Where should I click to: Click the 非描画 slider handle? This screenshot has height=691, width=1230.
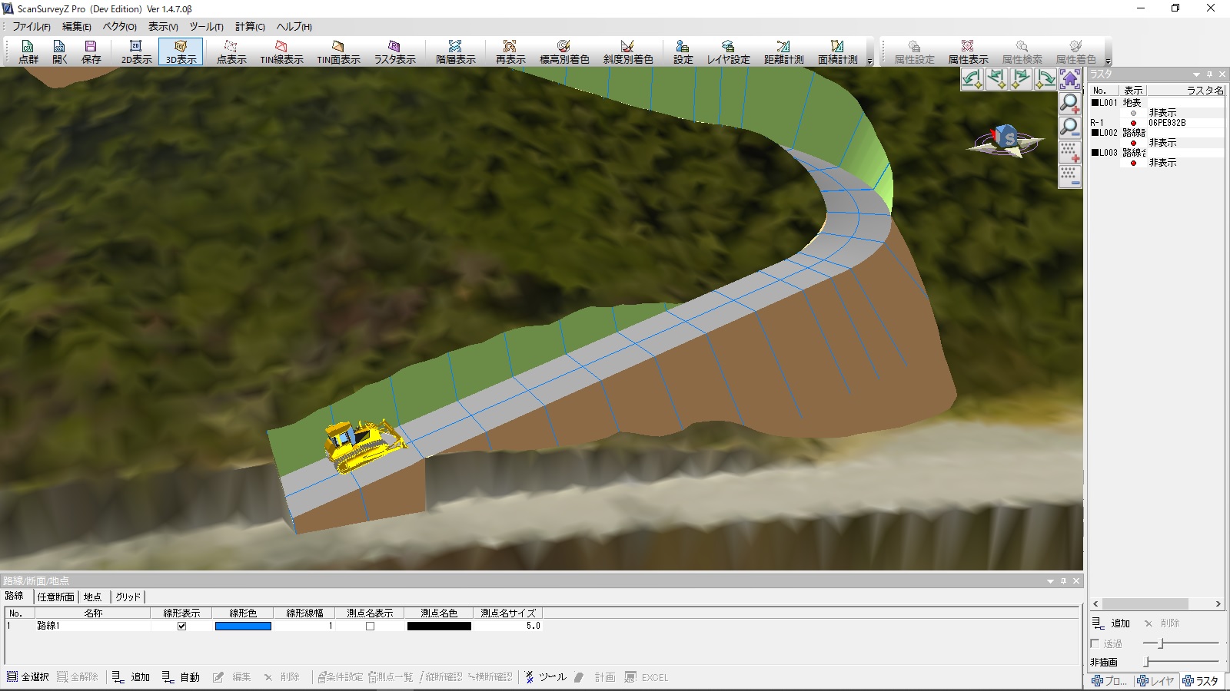[1145, 661]
